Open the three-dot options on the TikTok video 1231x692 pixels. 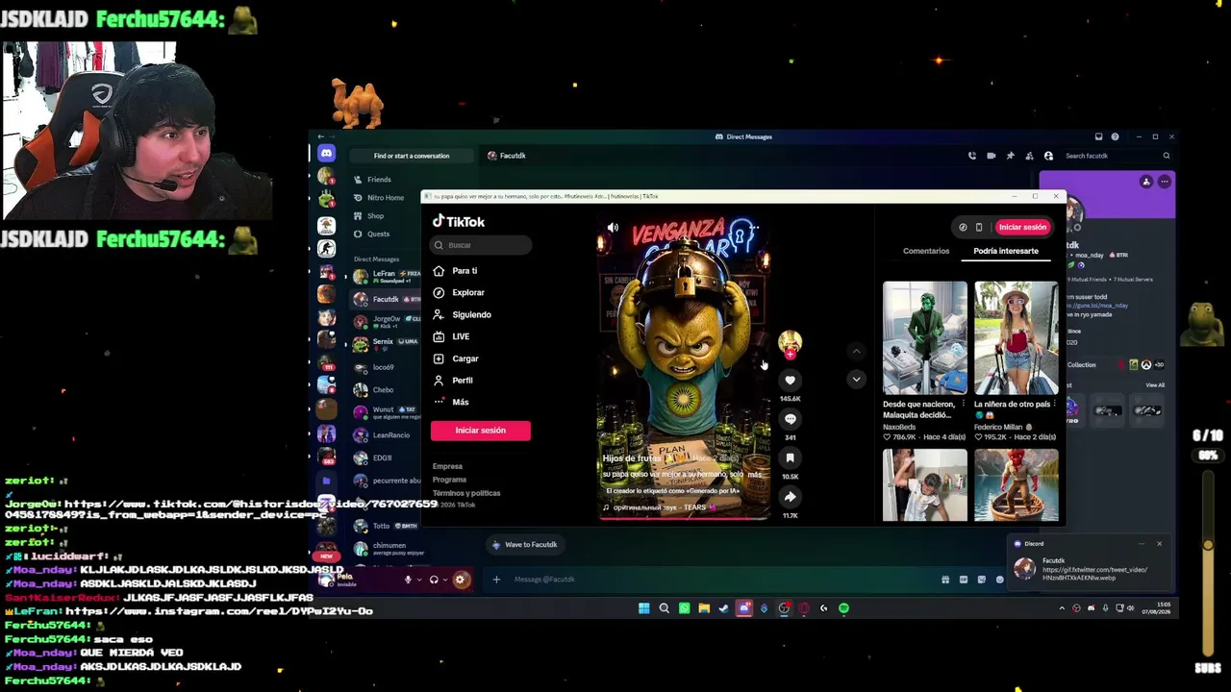[755, 228]
